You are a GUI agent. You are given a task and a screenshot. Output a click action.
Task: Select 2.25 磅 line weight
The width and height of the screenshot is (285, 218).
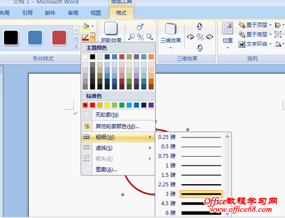point(190,185)
